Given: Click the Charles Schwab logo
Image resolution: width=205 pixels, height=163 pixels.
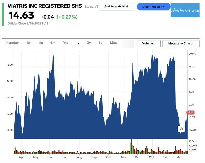Looking at the screenshot, I should (x=185, y=10).
